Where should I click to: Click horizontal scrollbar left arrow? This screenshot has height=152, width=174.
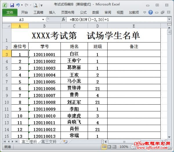[x=106, y=142]
